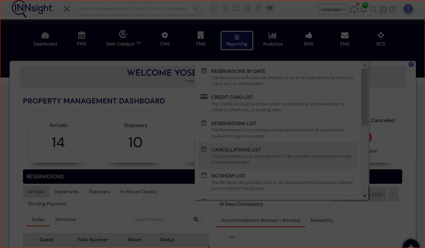
Task: Click the report menu scroll down arrow
Action: (364, 196)
